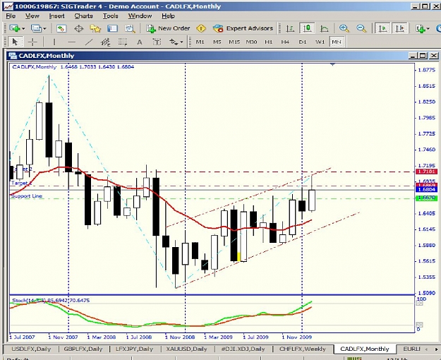
Task: Switch to USDLFX,Daily chart tab
Action: [x=31, y=349]
